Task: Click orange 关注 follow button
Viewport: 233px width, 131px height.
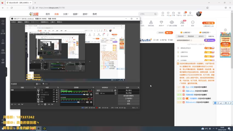Action: pyautogui.click(x=169, y=33)
